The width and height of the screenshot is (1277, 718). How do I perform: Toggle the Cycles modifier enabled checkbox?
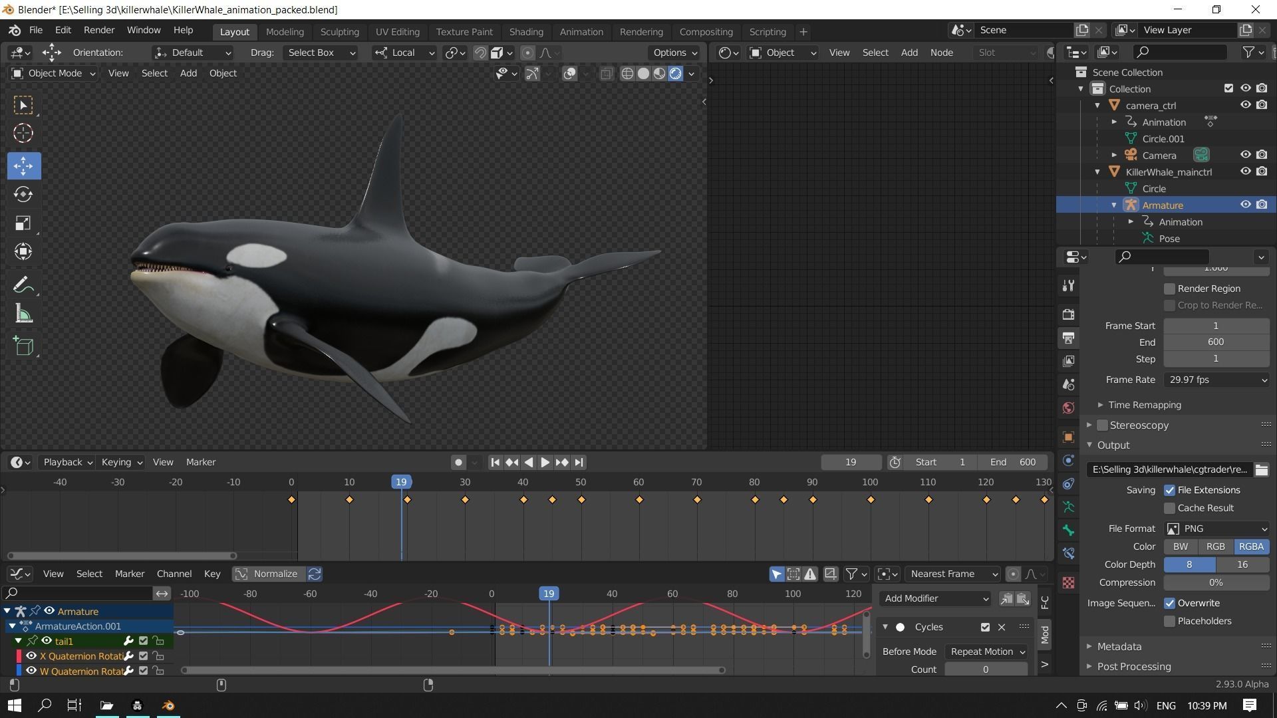985,627
